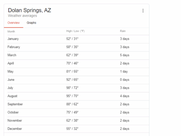The height and width of the screenshot is (136, 181).
Task: Click the March month label
Action: 12,55
